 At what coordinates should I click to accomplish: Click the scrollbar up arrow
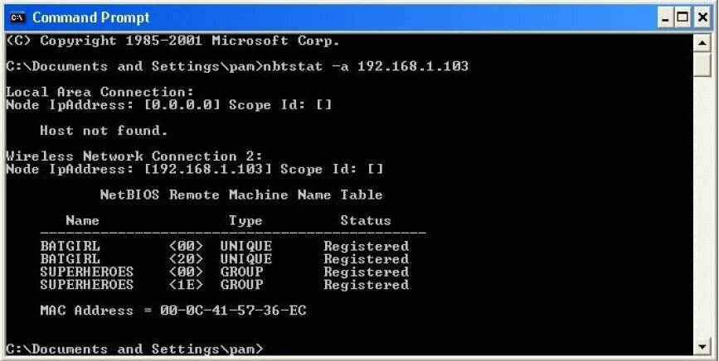(702, 42)
